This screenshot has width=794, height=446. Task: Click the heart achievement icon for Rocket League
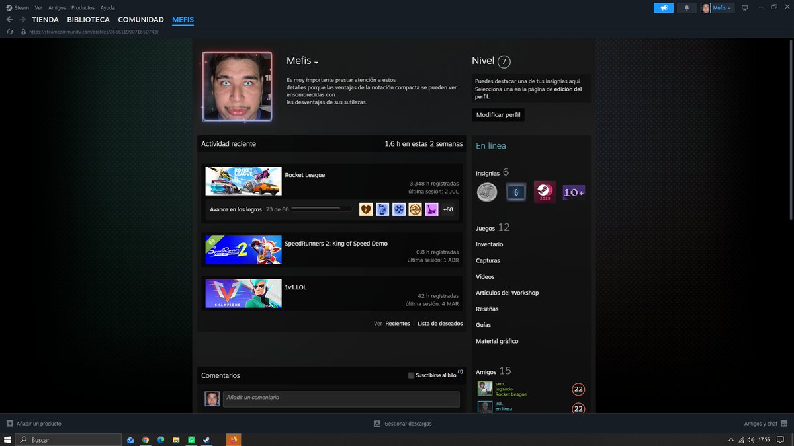(x=366, y=209)
